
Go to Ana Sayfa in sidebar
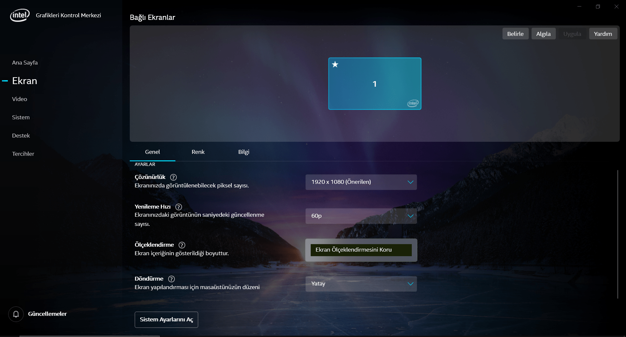coord(25,63)
